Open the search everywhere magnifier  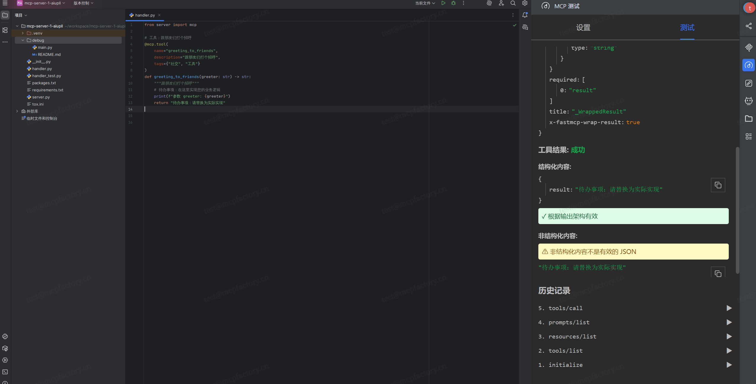513,3
